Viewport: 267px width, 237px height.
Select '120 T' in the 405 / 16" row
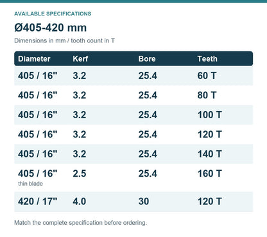[x=209, y=134]
